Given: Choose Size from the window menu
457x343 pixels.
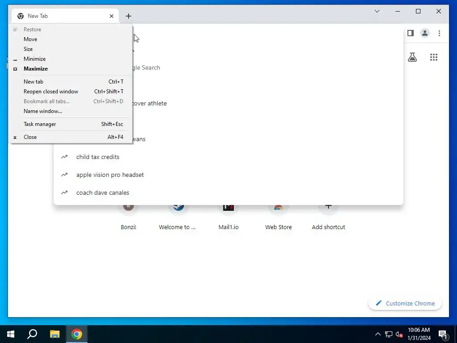Looking at the screenshot, I should coord(70,49).
